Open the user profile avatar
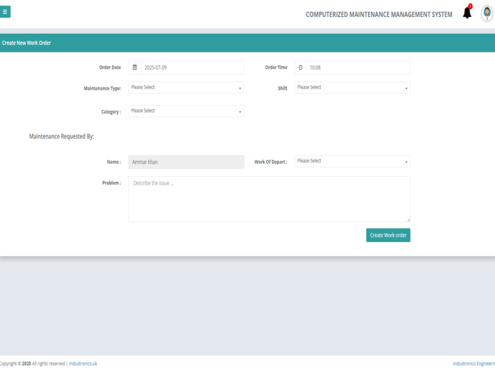Image resolution: width=495 pixels, height=371 pixels. coord(487,13)
